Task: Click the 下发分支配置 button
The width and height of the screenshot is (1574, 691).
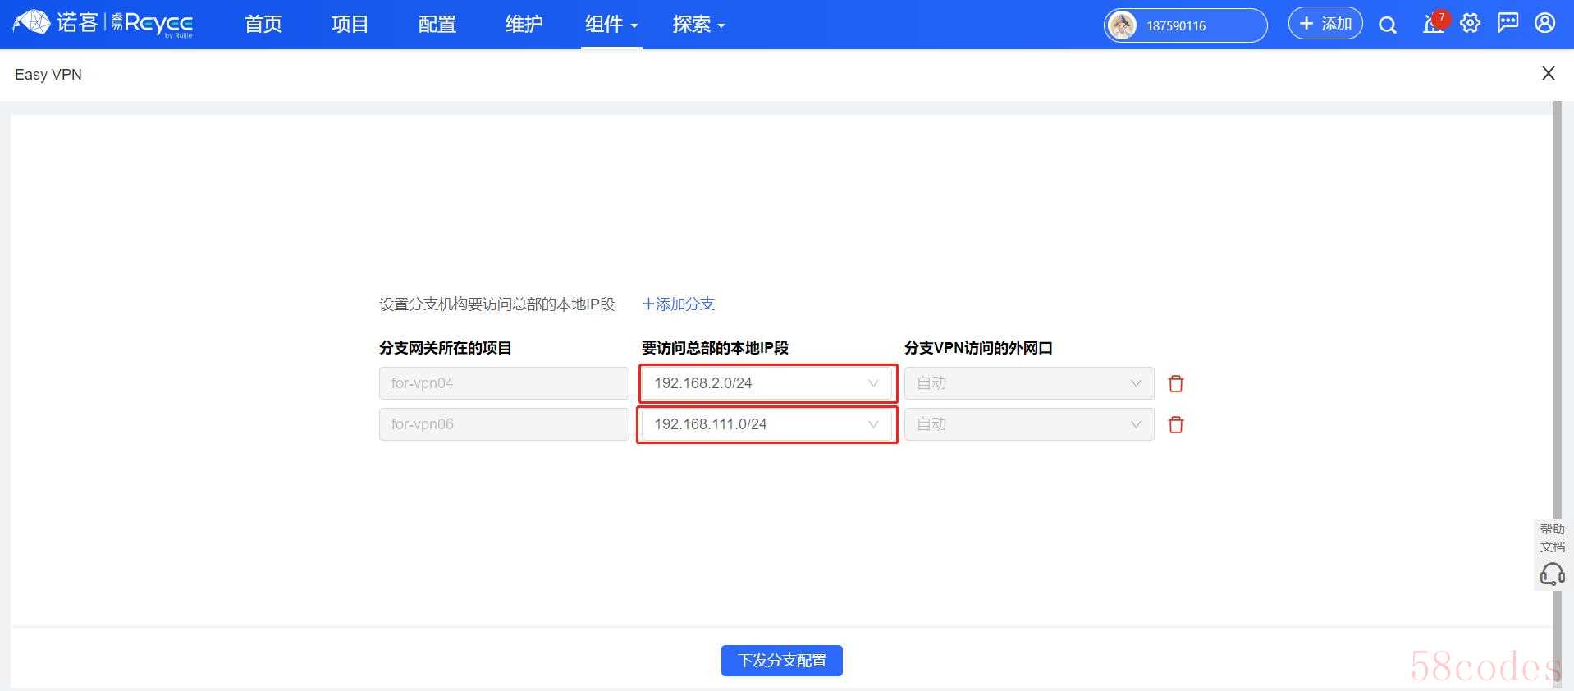Action: 781,661
